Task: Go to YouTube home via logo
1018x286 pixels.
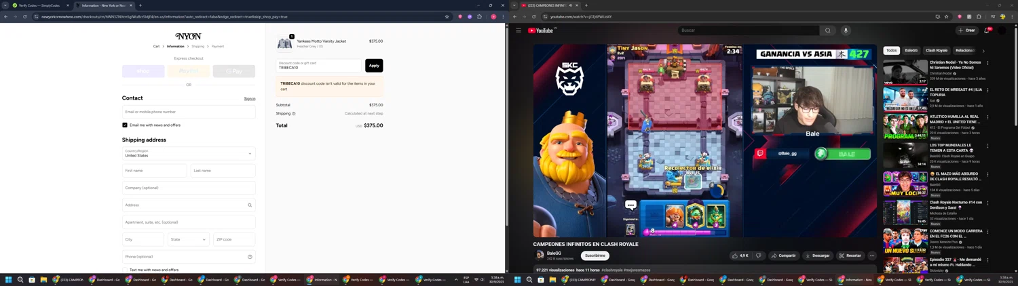Action: point(541,30)
